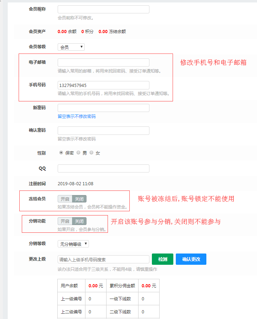Turn on 分销功能 with 开启
The width and height of the screenshot is (257, 319).
coord(65,221)
